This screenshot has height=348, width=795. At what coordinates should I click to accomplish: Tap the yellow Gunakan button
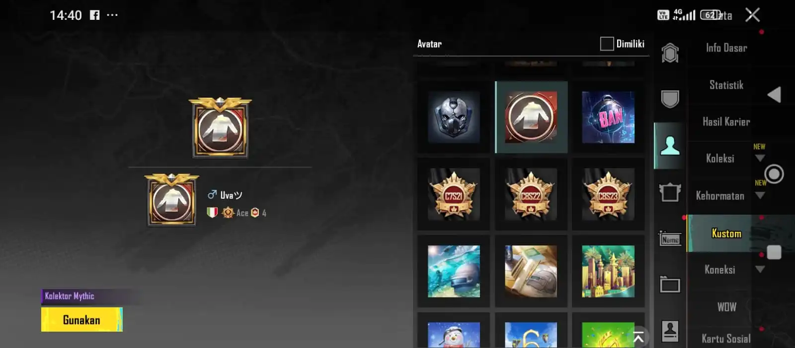[x=82, y=320]
